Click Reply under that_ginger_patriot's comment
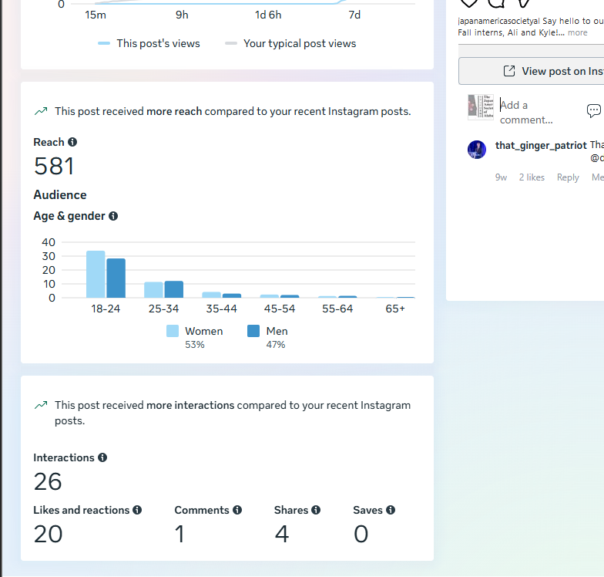Screen dimensions: 604x577 tap(568, 177)
